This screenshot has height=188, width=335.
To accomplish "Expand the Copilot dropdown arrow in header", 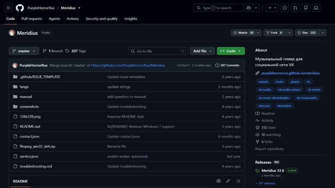I will [256, 8].
